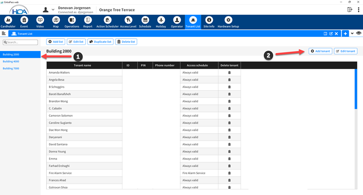
Task: Select Building 4000 in the list
Action: point(11,61)
